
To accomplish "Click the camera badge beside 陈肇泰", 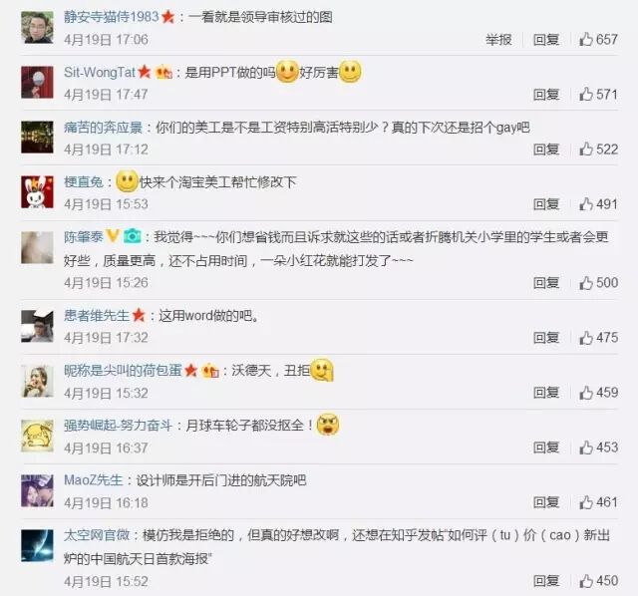I will coord(133,236).
